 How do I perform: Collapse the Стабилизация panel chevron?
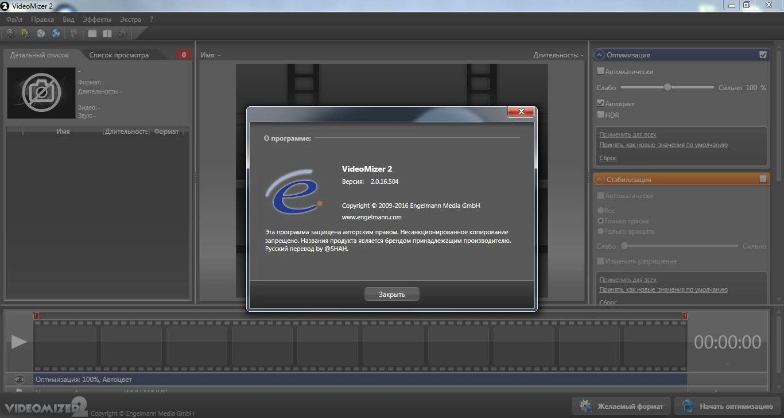tap(599, 179)
